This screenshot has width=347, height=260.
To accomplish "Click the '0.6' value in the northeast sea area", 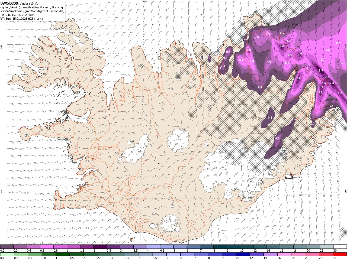I will pyautogui.click(x=327, y=50).
